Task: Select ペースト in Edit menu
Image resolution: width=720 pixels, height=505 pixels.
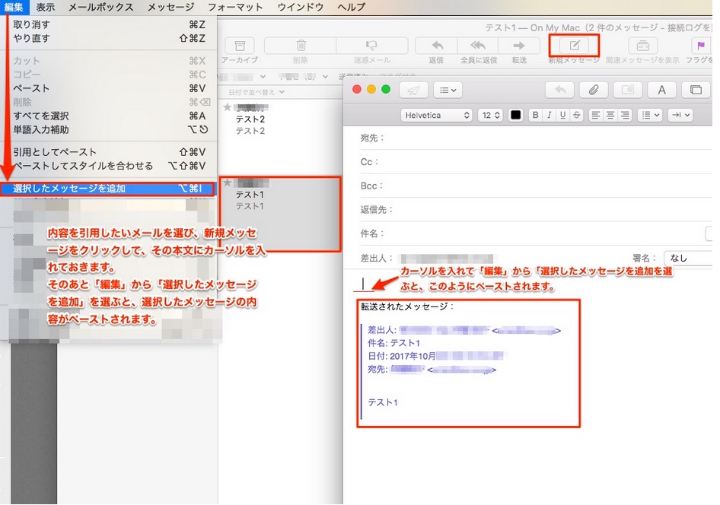Action: (x=108, y=88)
